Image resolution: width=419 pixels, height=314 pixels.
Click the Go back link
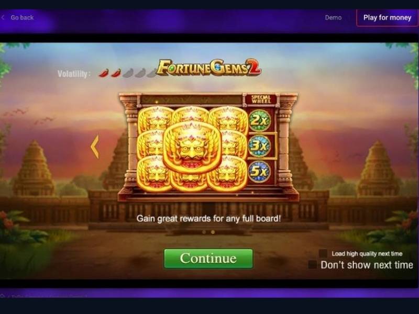pos(22,18)
